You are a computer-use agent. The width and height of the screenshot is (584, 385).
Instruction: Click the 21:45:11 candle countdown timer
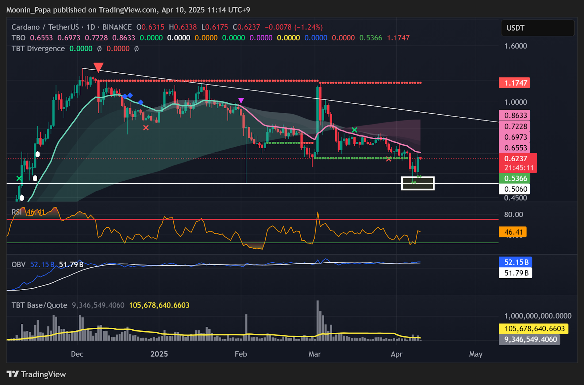[x=518, y=168]
